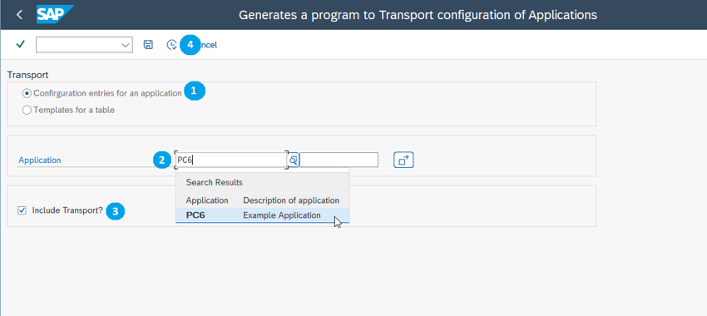The height and width of the screenshot is (316, 707).
Task: Select Configuration entries for an application radio
Action: click(x=27, y=93)
